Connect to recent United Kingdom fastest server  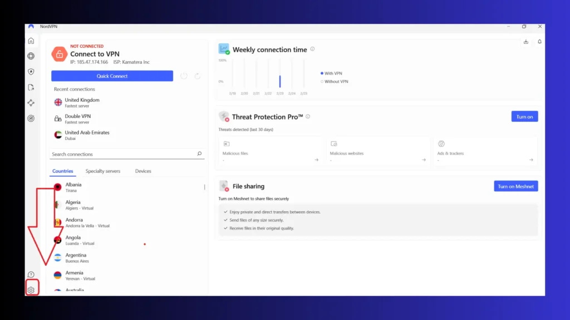coord(127,102)
